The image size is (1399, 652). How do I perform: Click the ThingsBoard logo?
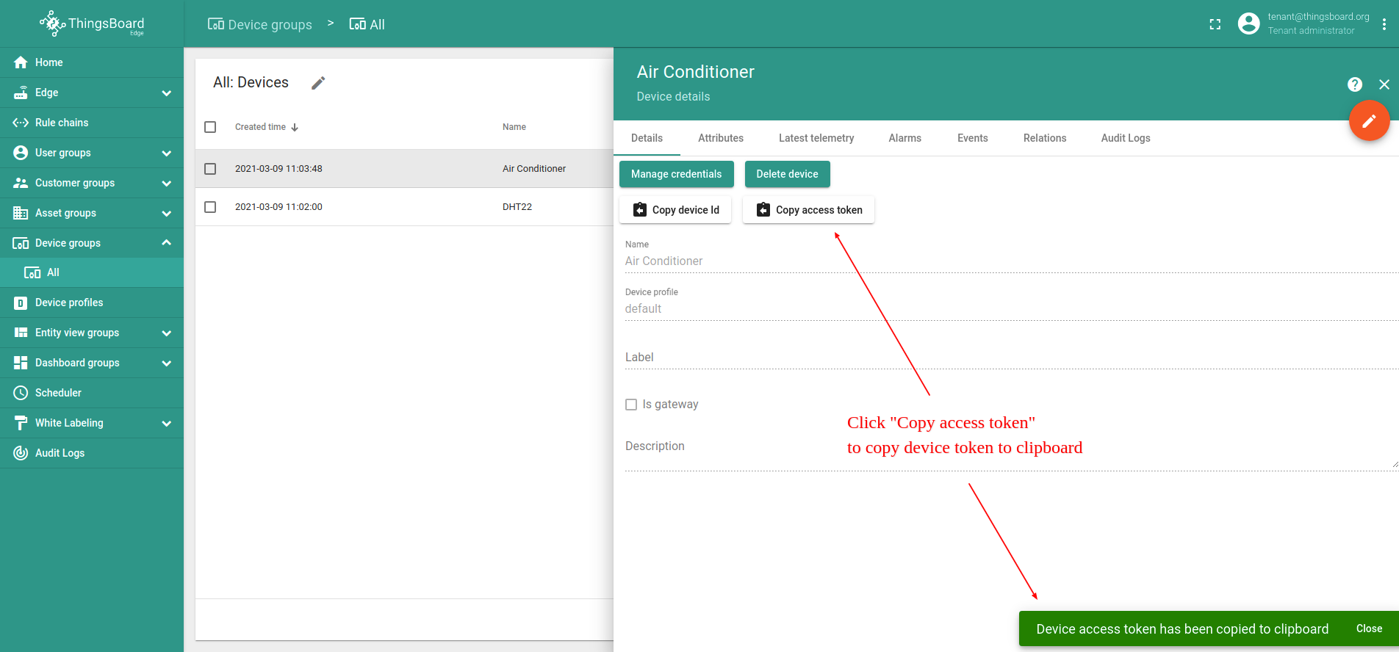(92, 23)
